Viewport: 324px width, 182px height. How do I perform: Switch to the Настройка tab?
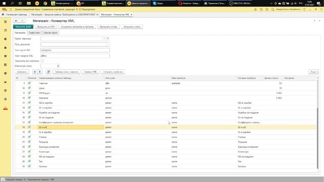point(20,33)
